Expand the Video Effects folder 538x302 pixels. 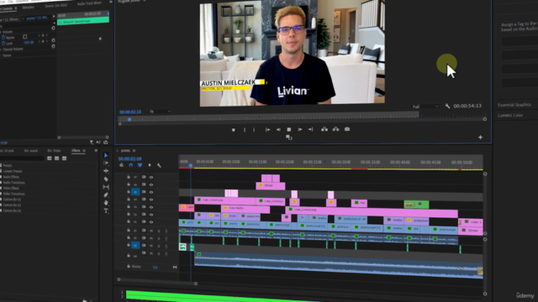11,188
